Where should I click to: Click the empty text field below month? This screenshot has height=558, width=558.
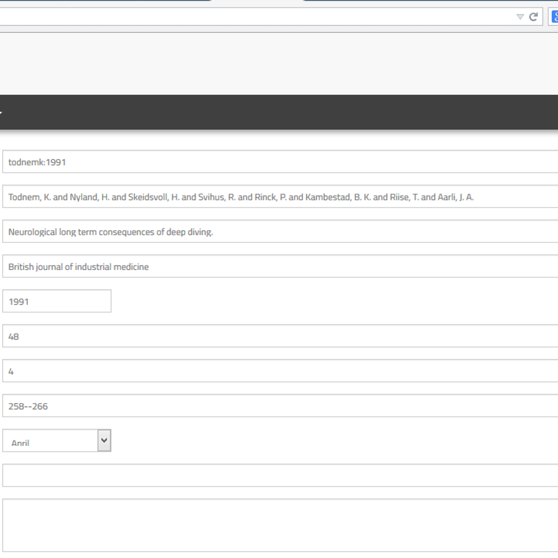[x=279, y=475]
